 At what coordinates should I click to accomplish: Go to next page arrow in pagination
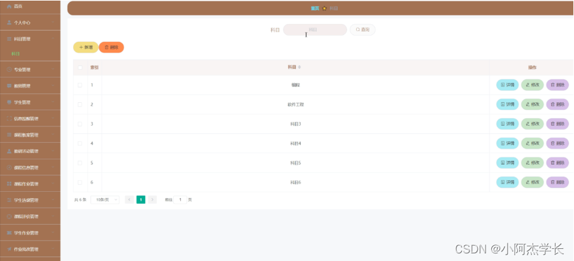click(152, 199)
